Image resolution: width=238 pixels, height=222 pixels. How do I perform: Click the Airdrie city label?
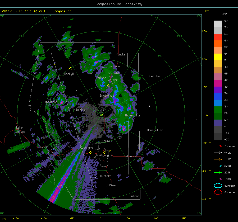click(104, 141)
